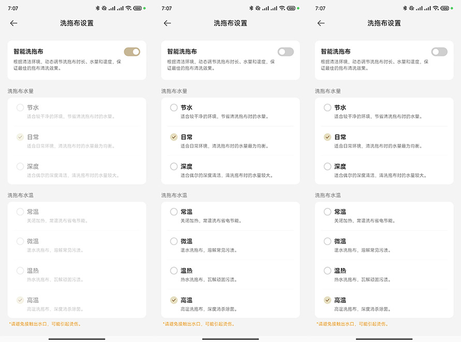
Task: Tap the back arrow on the left panel
Action: (x=13, y=23)
